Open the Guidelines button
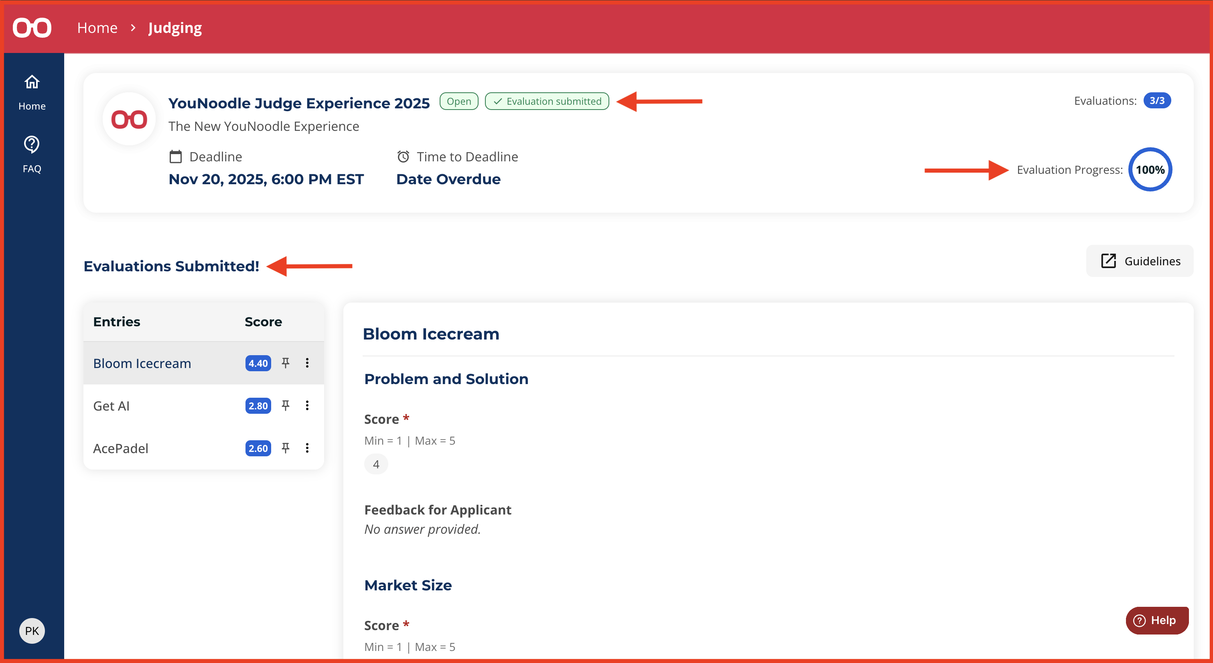 (x=1140, y=261)
